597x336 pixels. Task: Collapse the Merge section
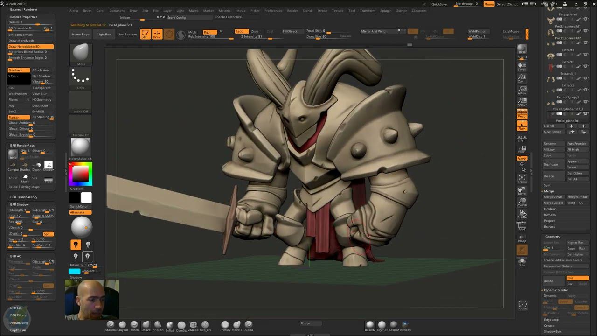pyautogui.click(x=549, y=191)
